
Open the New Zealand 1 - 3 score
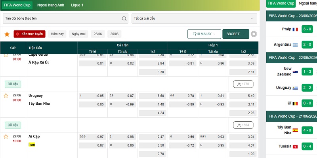click(x=307, y=71)
